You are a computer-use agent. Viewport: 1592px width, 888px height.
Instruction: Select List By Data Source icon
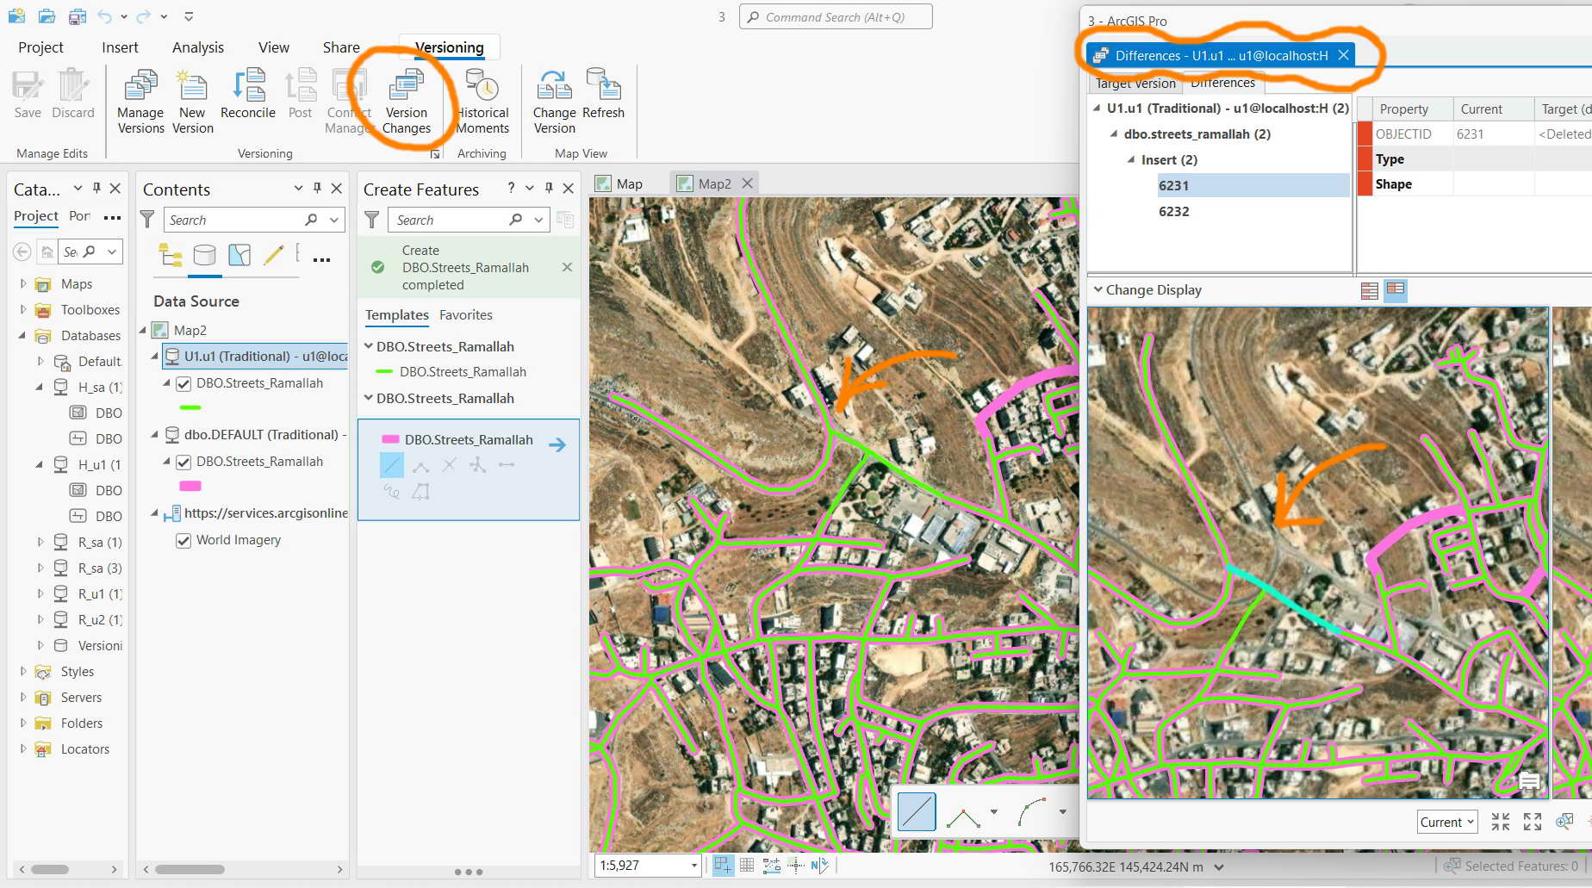click(x=205, y=255)
